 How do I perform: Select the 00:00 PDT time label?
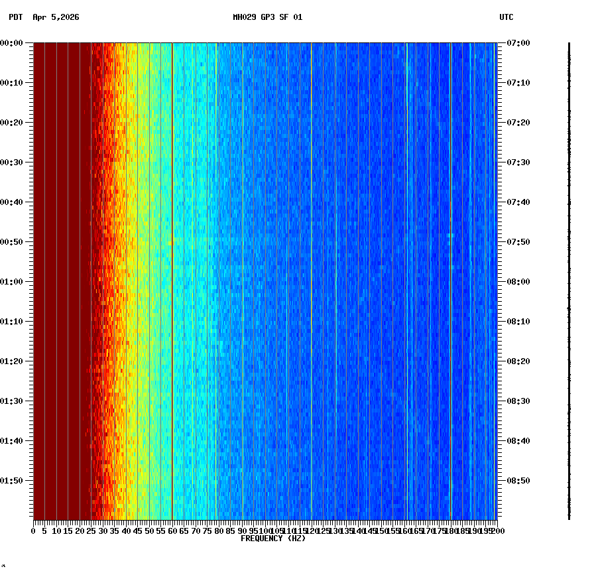pos(12,42)
